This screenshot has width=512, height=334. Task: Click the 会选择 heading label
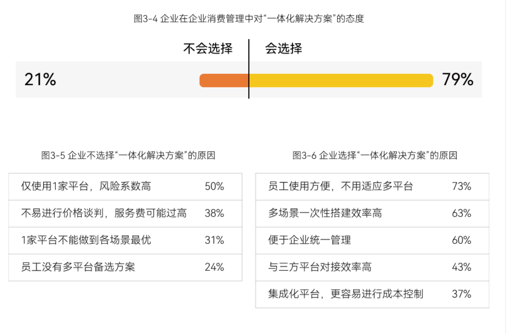coord(283,49)
